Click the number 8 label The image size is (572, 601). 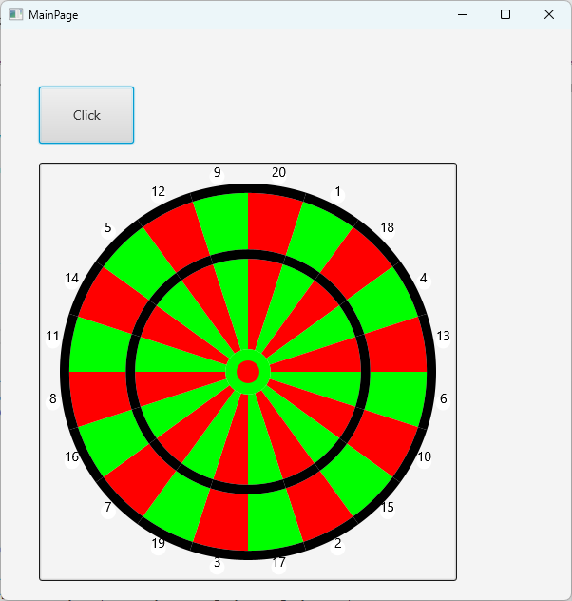[53, 398]
